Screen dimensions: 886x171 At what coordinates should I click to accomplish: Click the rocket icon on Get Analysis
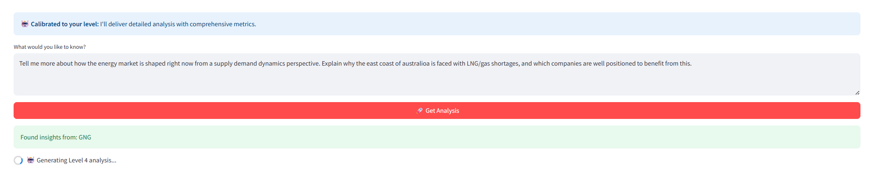(420, 111)
